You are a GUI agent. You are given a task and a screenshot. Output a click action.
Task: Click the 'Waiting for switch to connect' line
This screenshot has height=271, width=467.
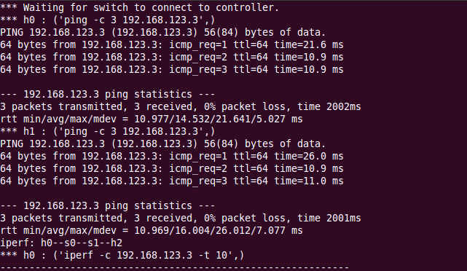[x=139, y=7]
